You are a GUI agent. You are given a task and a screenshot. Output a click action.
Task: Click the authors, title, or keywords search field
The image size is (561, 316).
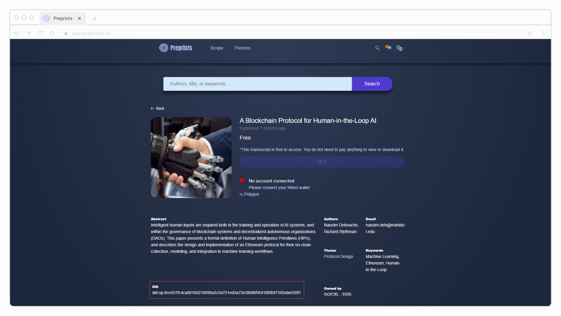257,84
